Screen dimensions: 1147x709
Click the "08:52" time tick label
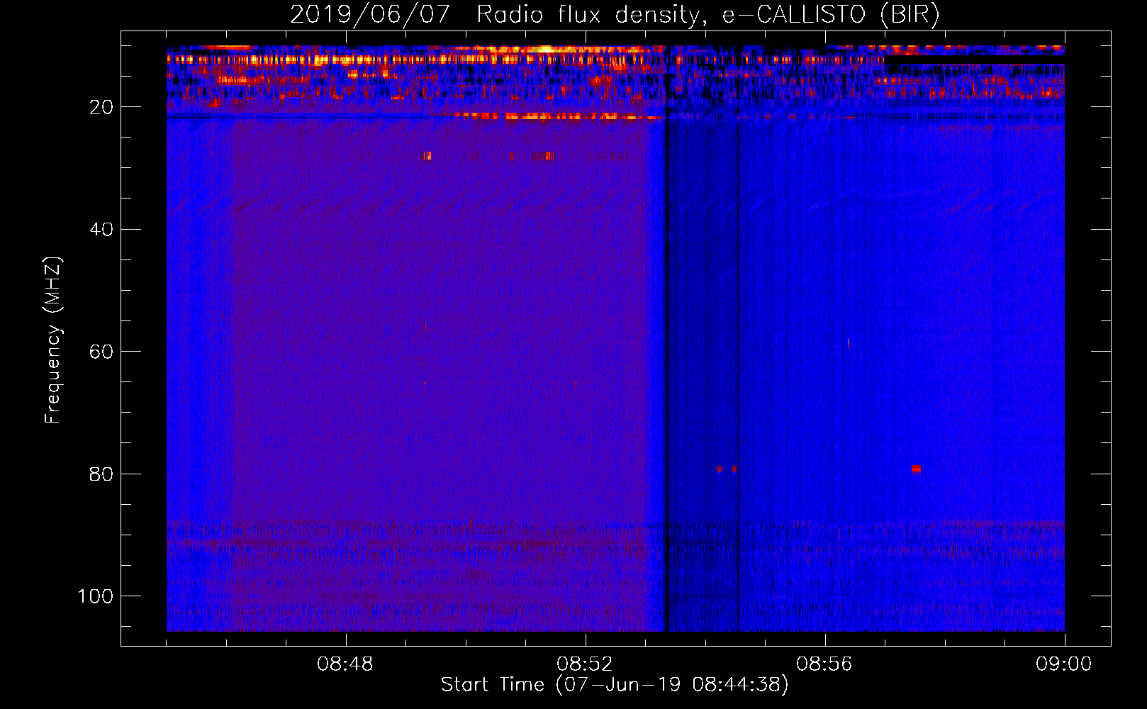click(585, 664)
